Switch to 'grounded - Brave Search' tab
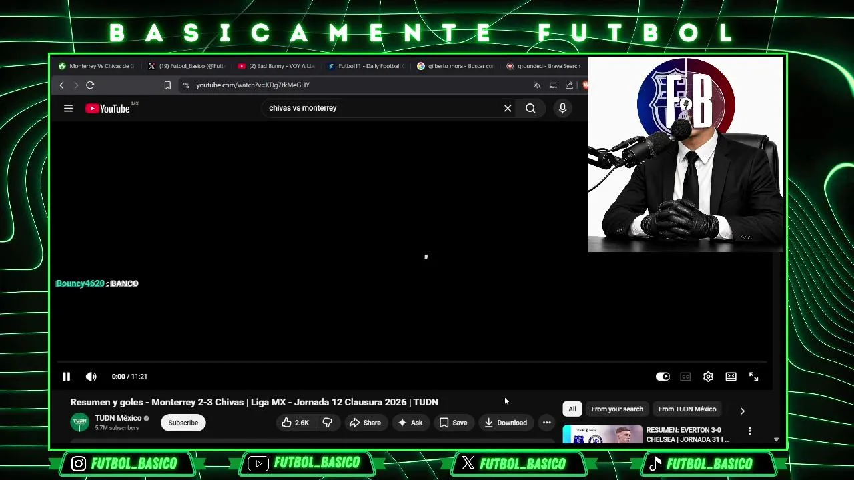 (544, 66)
